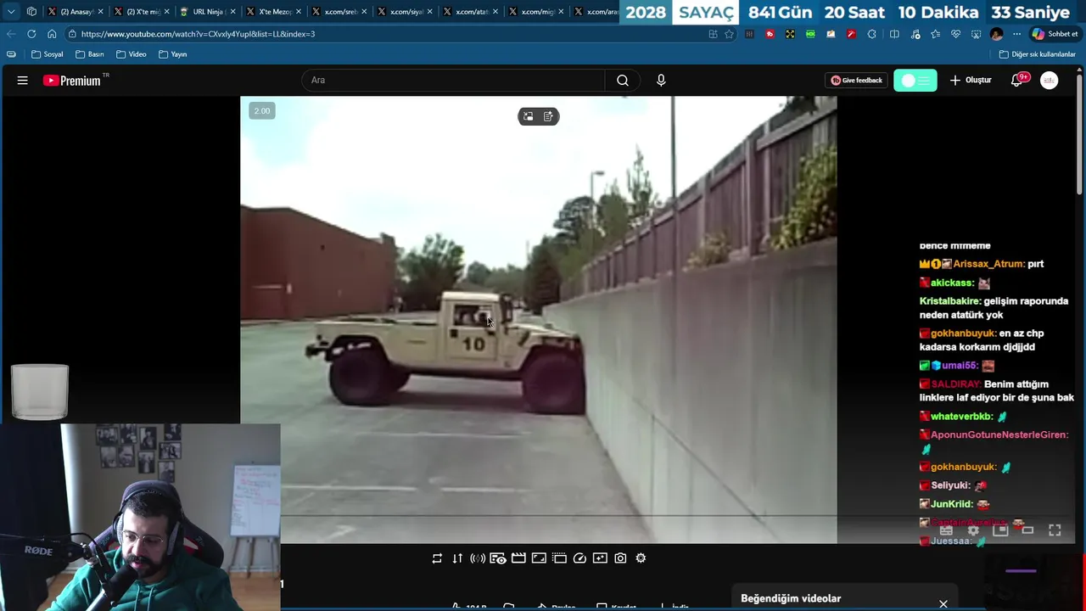Reload the page
Screen dimensions: 1086x611
click(31, 34)
